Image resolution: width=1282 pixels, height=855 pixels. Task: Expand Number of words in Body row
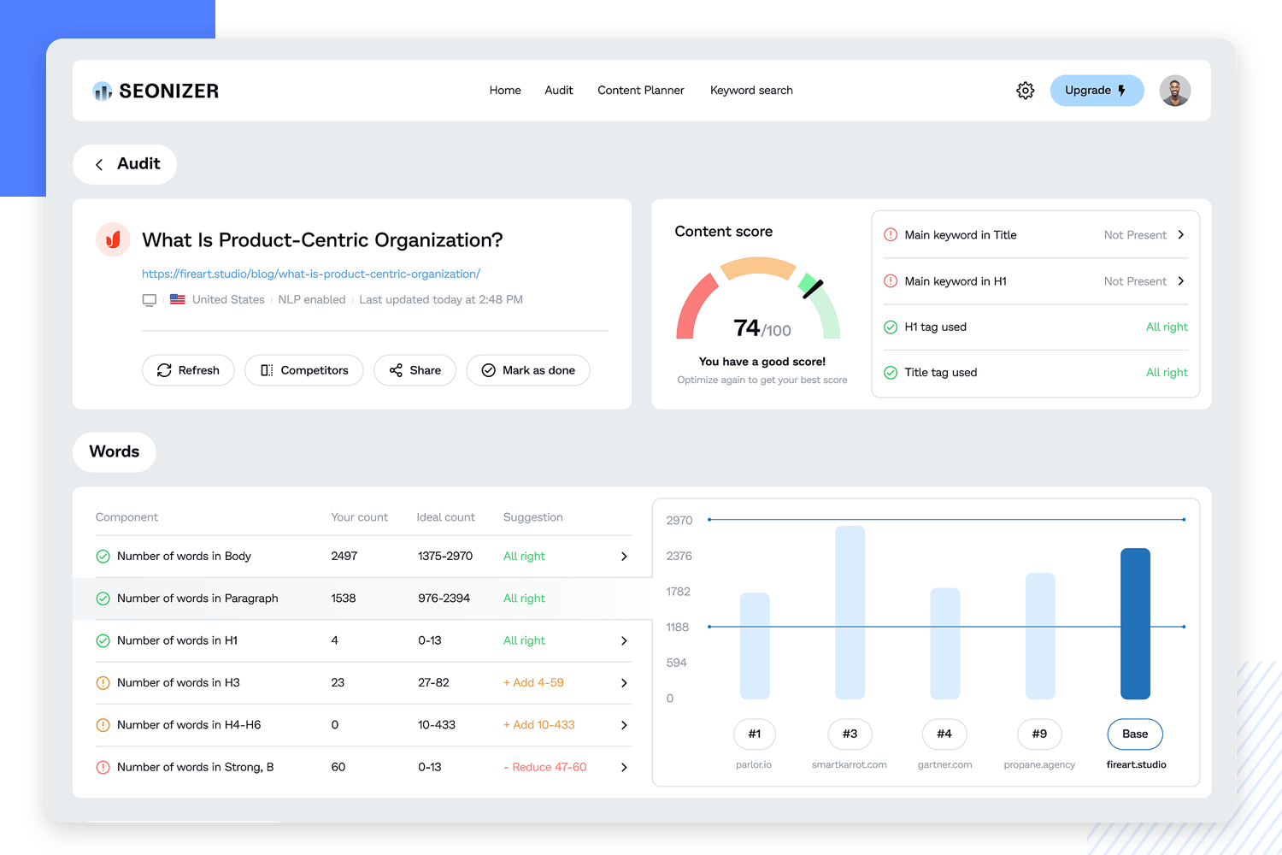(x=624, y=557)
